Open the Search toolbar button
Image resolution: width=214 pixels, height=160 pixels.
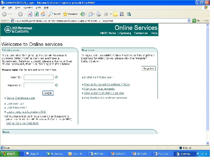pos(54,14)
